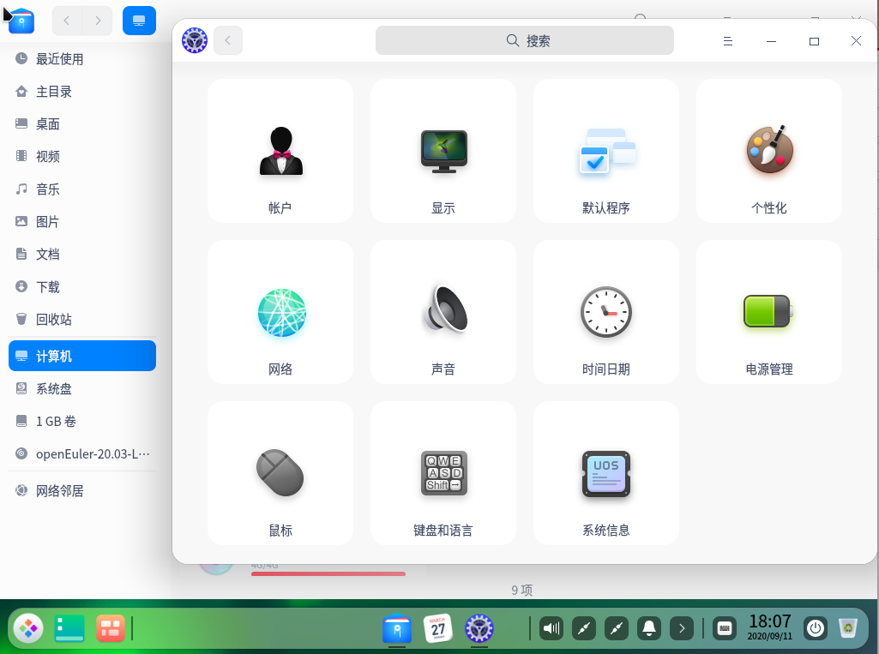Viewport: 879px width, 654px height.
Task: Open 键盘和语言 (Keyboard and Language) settings
Action: pyautogui.click(x=443, y=473)
